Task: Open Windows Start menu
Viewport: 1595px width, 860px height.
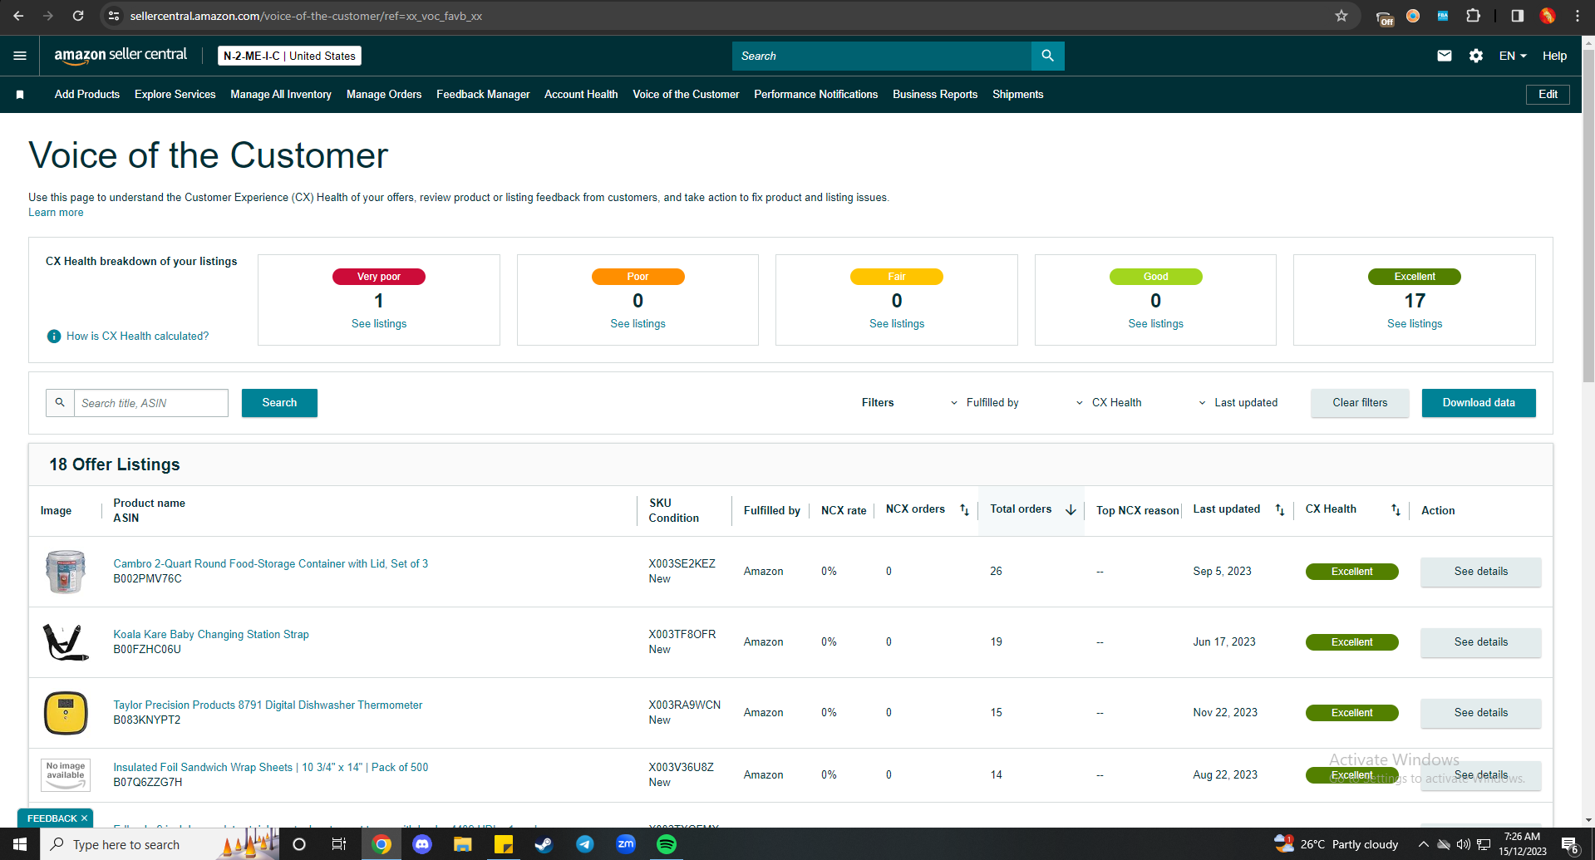Action: pos(20,844)
